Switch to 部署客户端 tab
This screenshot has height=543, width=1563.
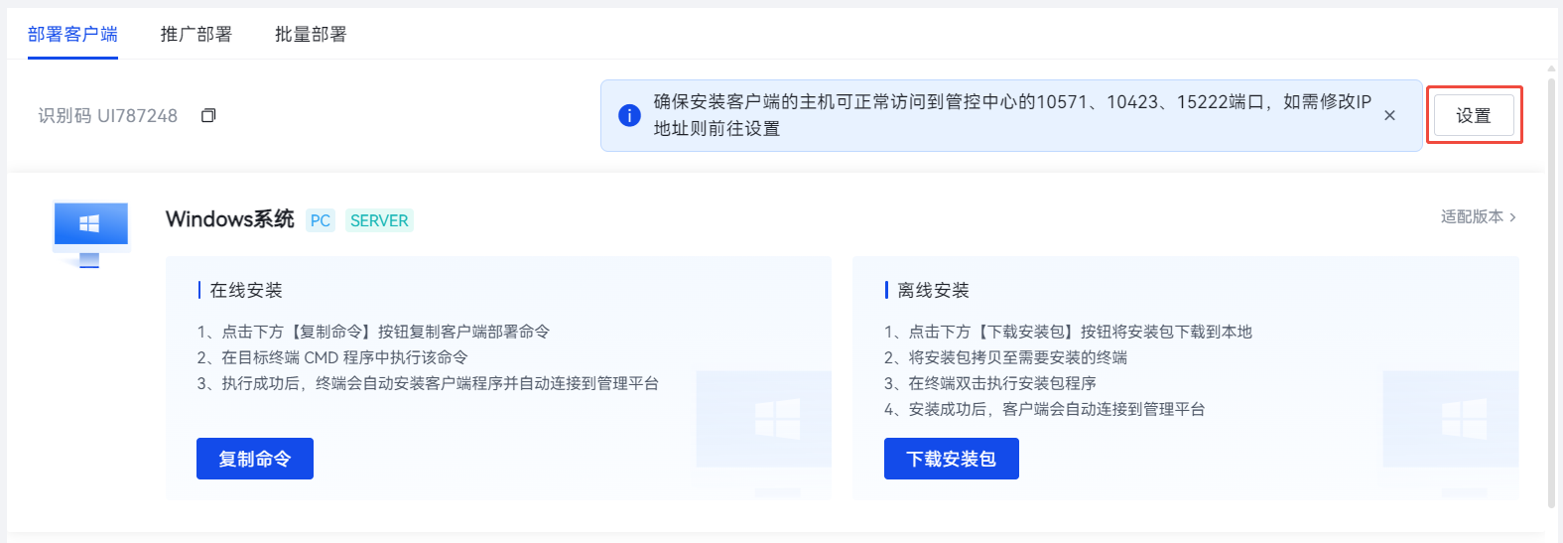[72, 35]
